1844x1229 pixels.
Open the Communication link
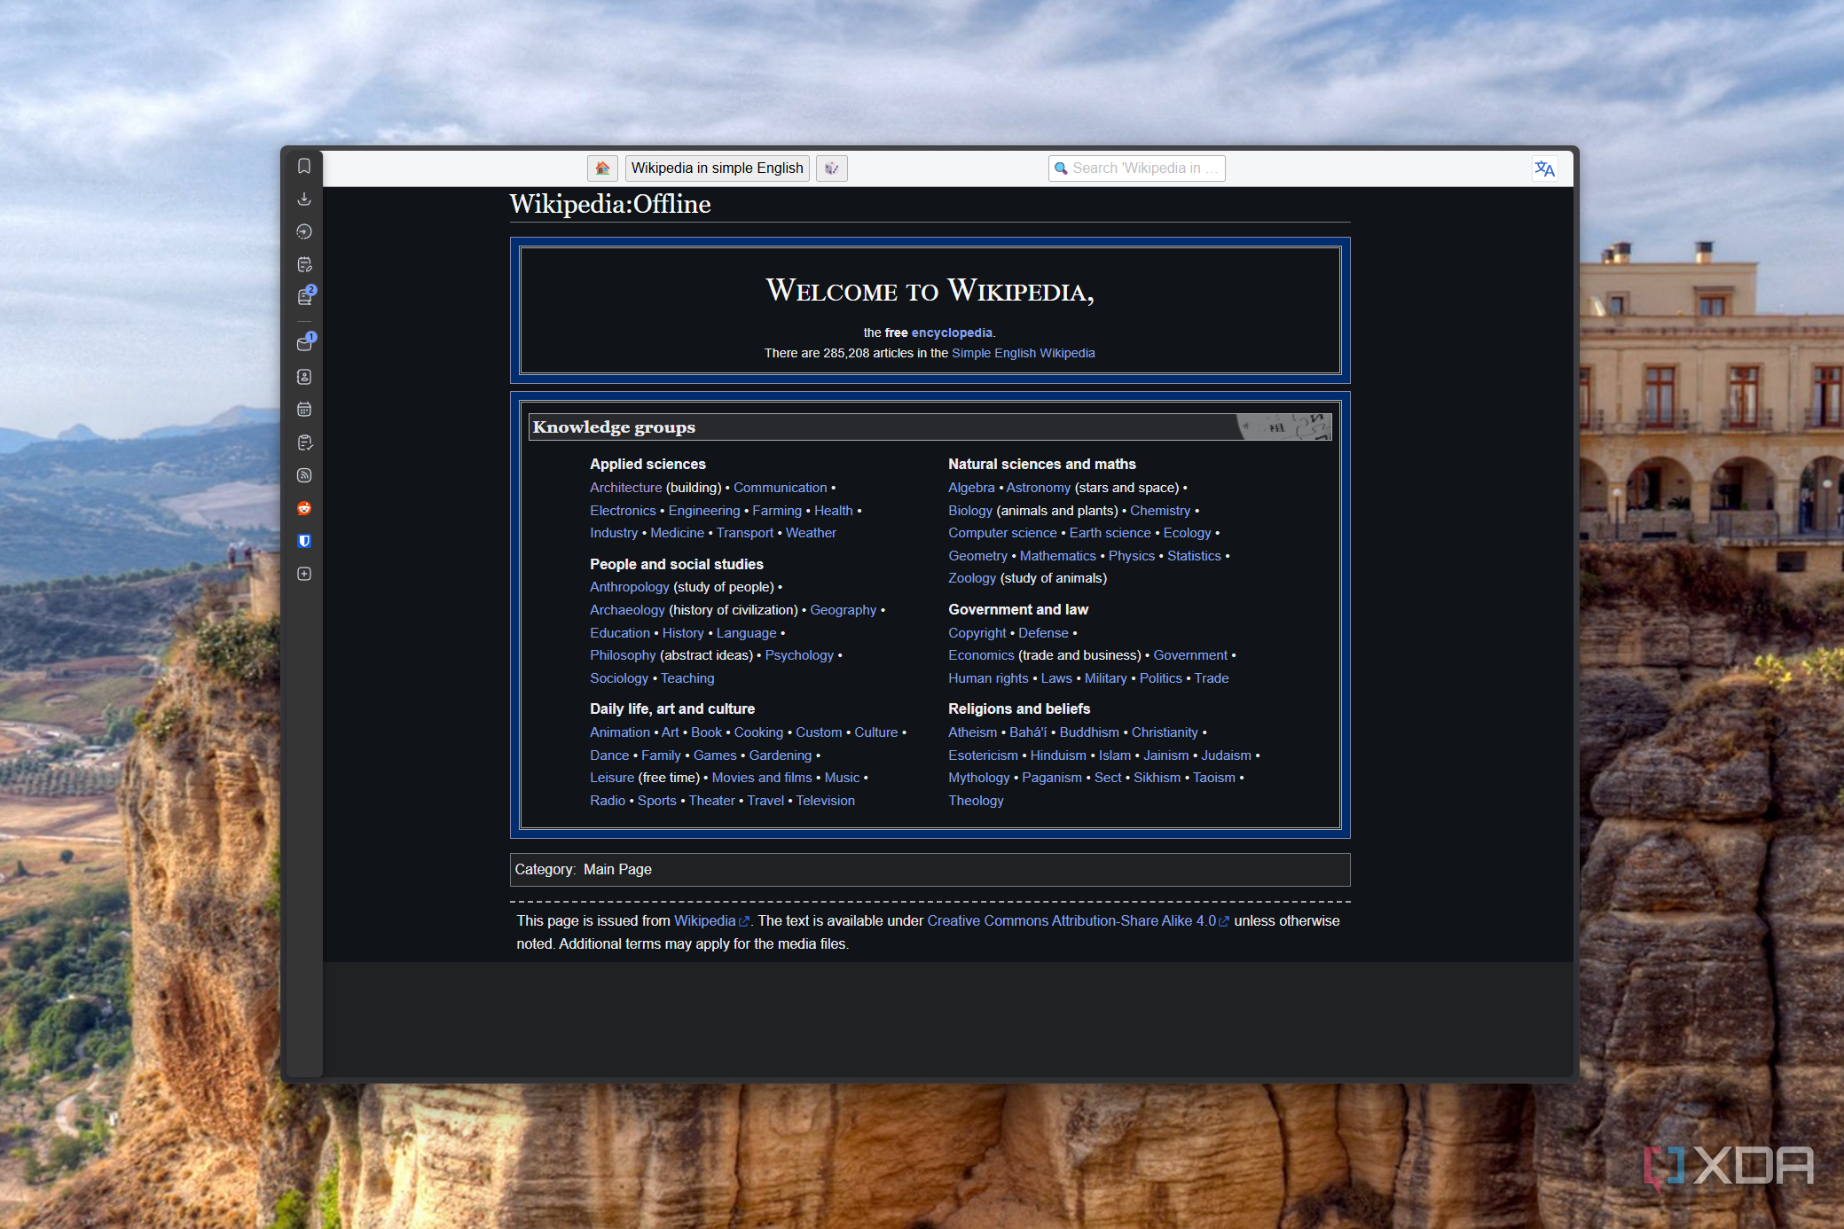coord(780,488)
